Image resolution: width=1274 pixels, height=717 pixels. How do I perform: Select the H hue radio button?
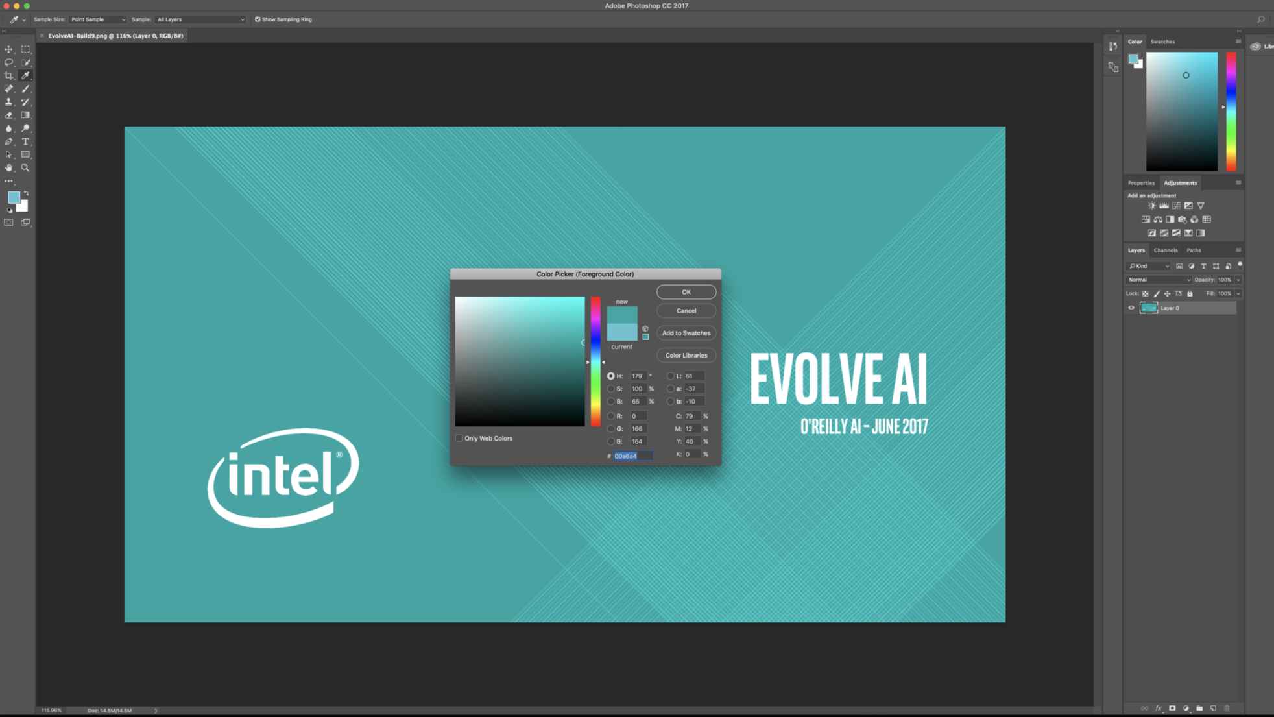coord(610,376)
